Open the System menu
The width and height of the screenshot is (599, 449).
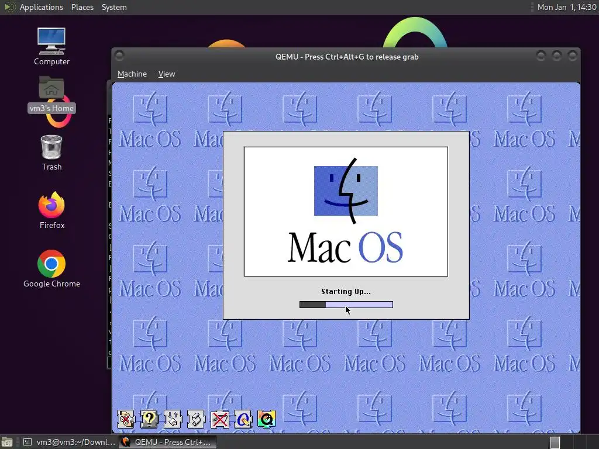pos(114,7)
